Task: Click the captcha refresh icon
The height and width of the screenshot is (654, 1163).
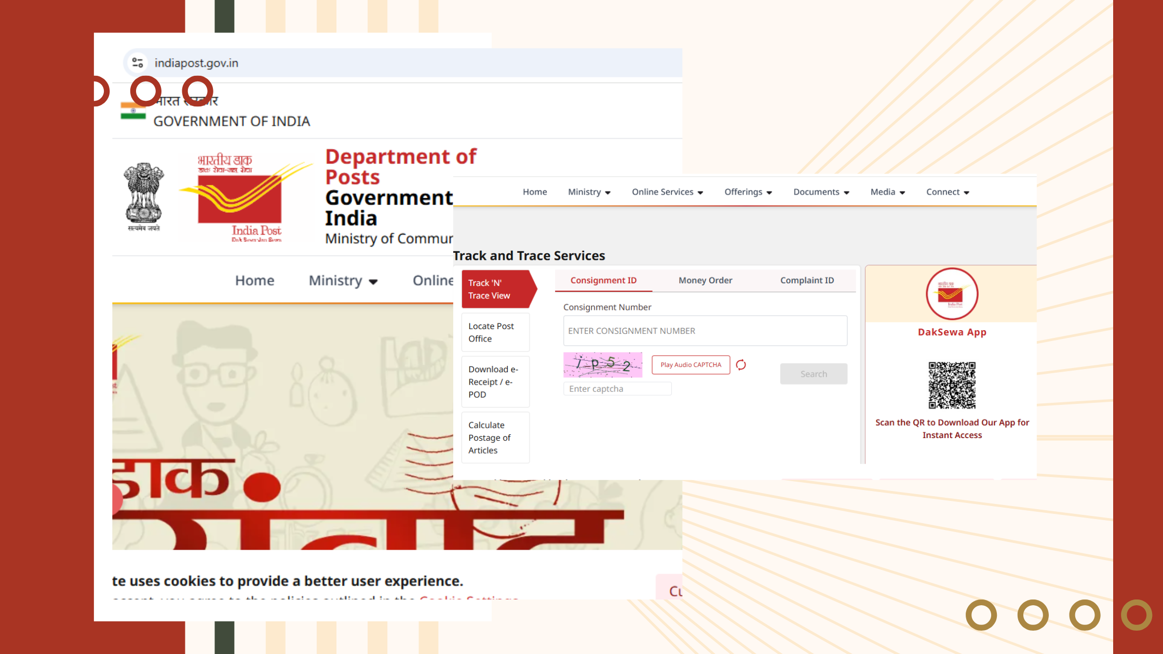Action: click(741, 365)
